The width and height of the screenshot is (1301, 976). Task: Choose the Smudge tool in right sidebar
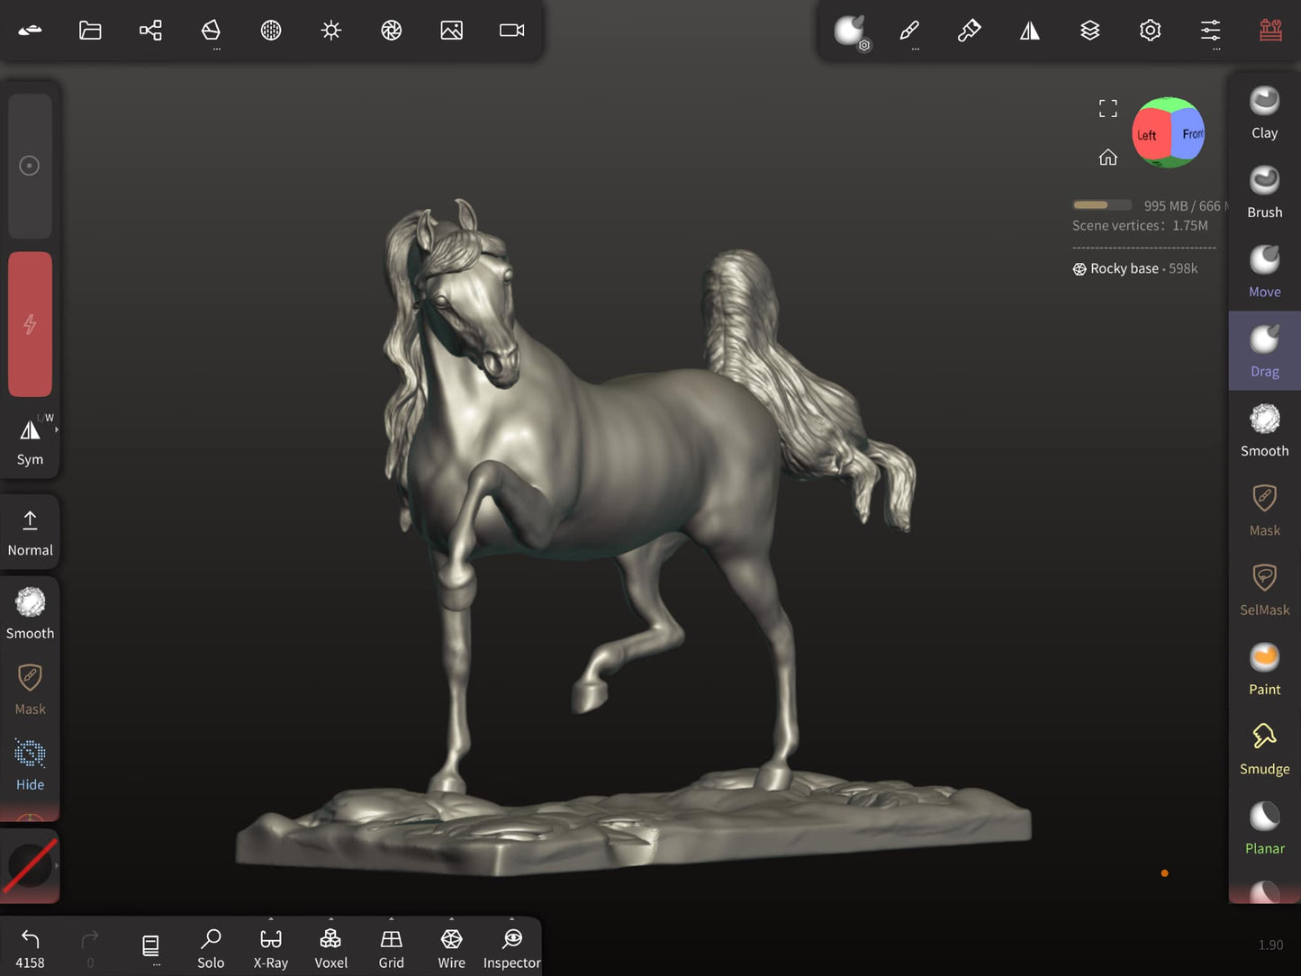[x=1264, y=748]
